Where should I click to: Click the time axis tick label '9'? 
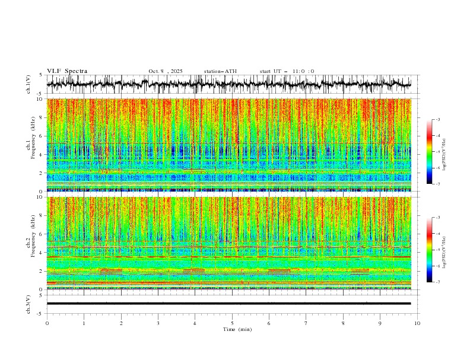coord(380,323)
